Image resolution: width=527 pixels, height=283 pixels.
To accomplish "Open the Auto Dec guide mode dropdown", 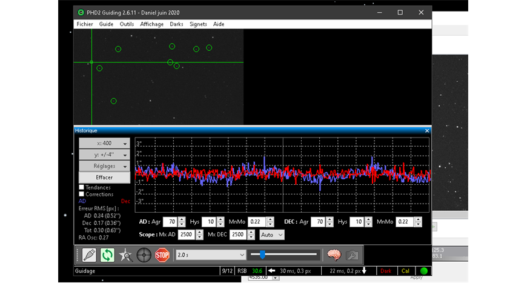I will click(x=272, y=235).
